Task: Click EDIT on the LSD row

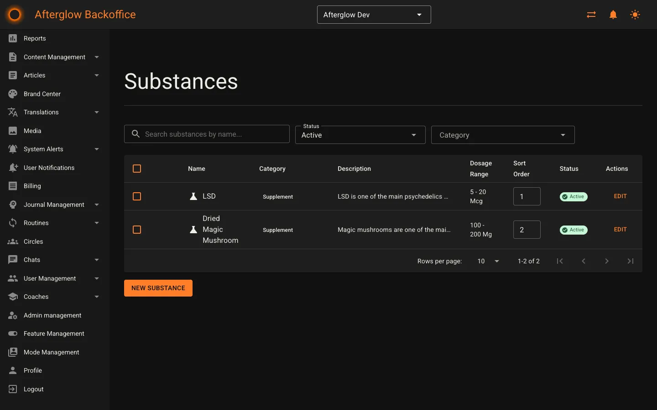Action: pos(620,196)
